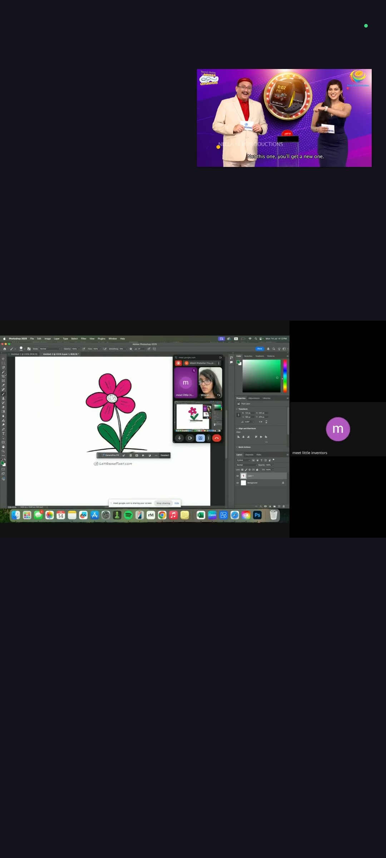Select the Horizontal Type tool
The height and width of the screenshot is (858, 386).
point(3,434)
